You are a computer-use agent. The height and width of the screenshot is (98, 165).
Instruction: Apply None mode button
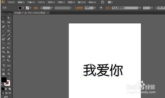[10, 89]
